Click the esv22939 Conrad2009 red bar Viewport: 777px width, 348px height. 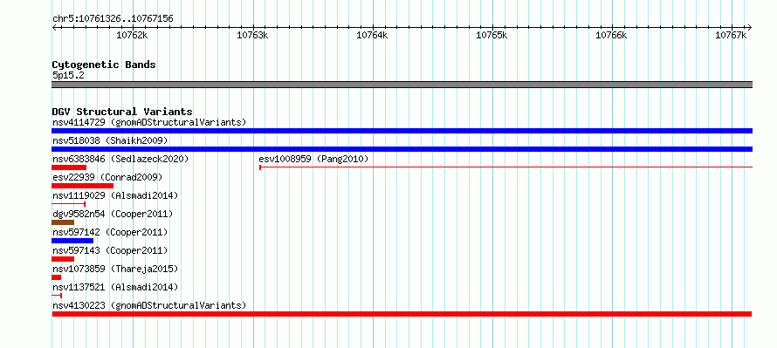tap(82, 186)
